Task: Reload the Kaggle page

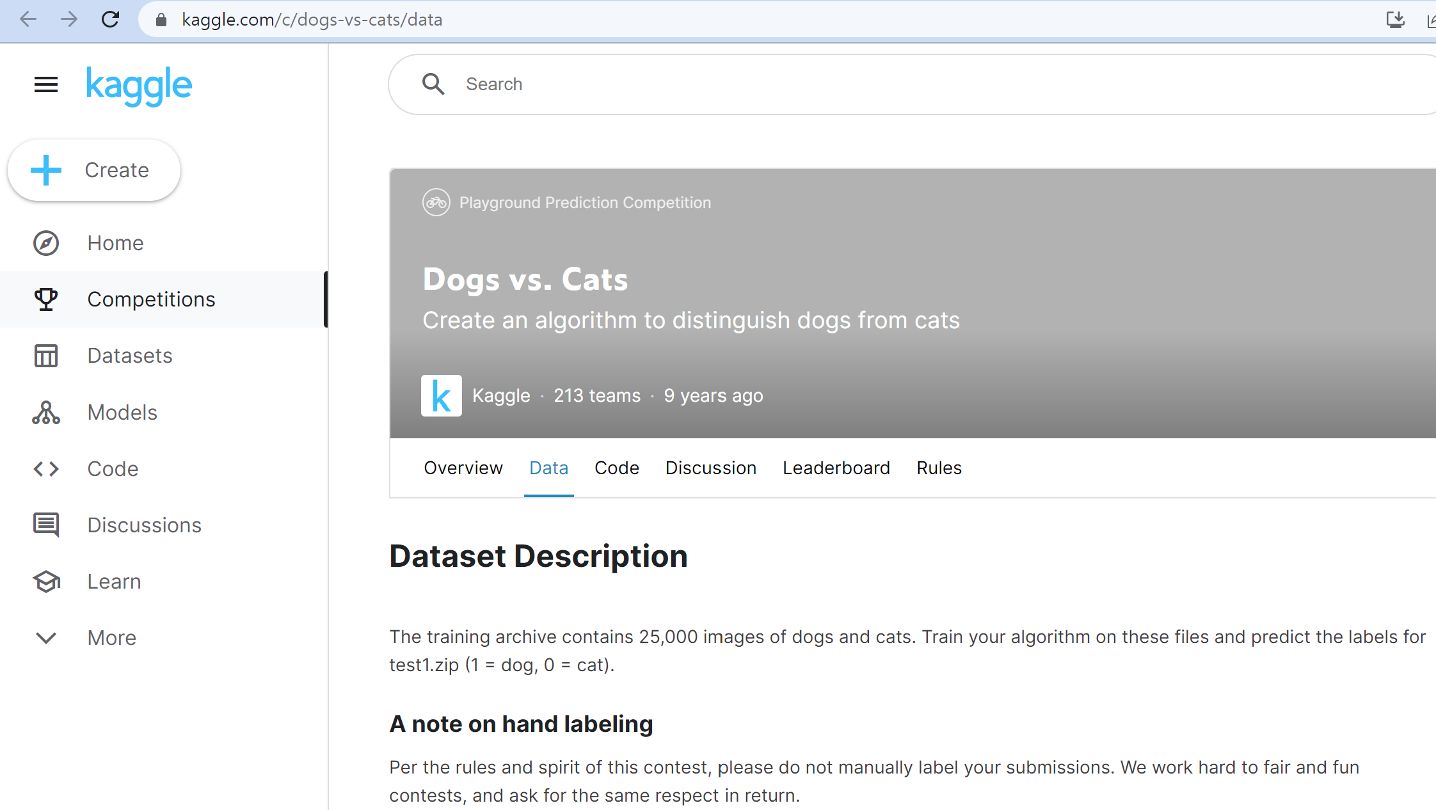Action: pyautogui.click(x=111, y=19)
